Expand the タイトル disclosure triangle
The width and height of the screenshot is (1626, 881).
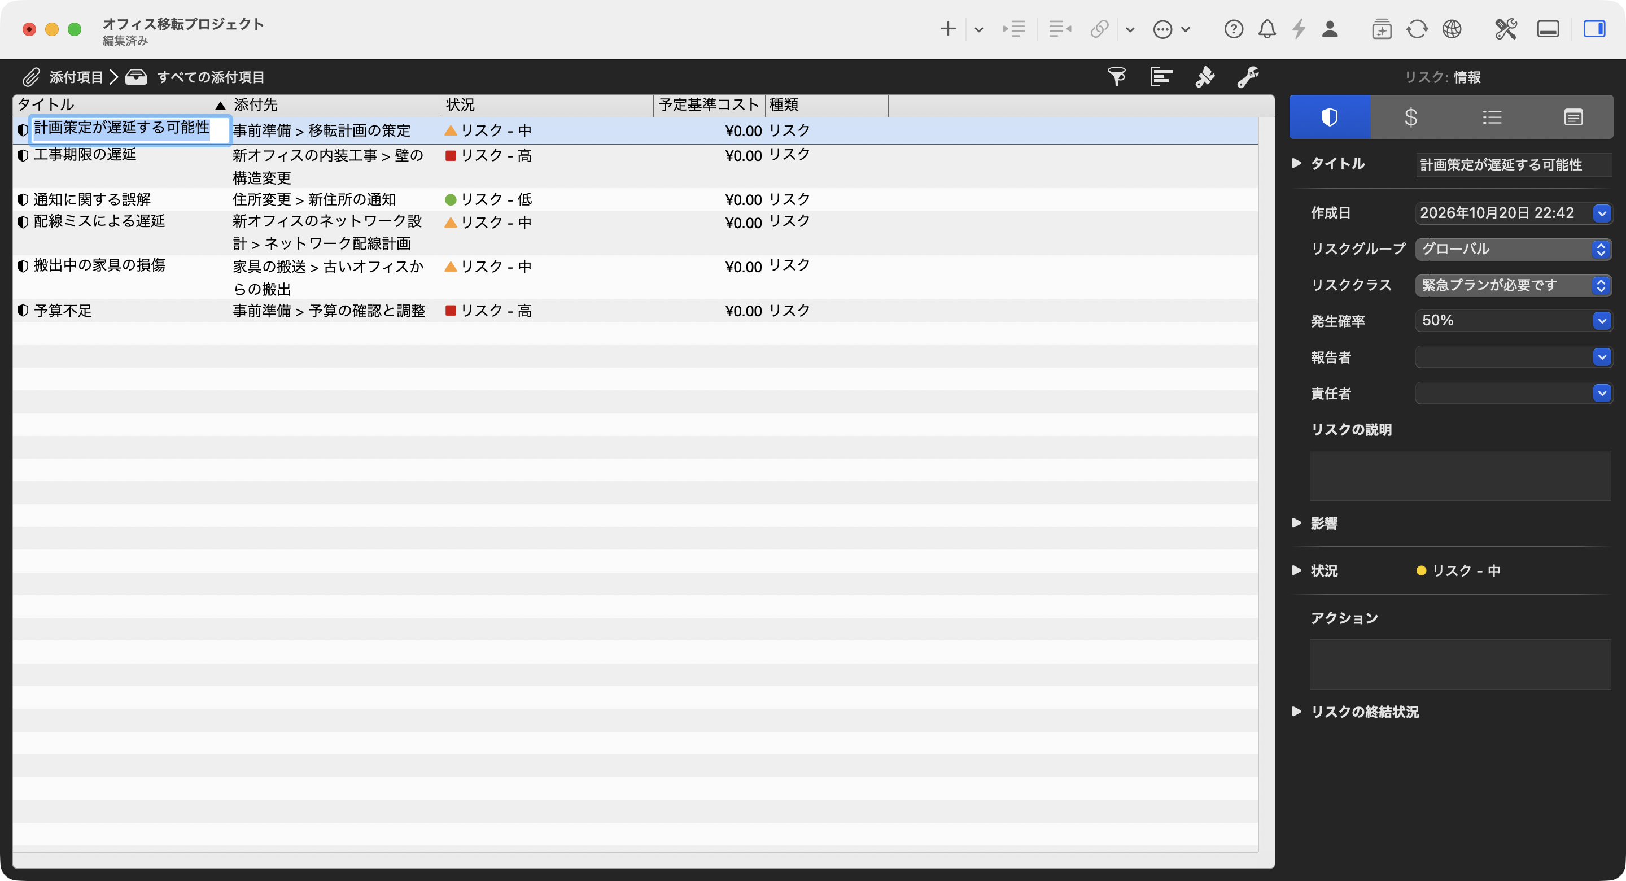coord(1296,163)
